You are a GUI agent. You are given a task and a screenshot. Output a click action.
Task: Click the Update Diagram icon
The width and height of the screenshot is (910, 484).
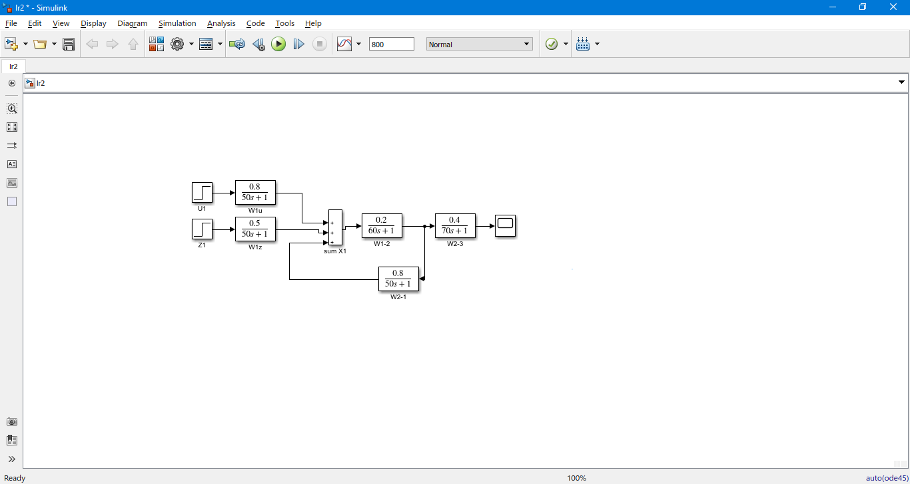point(236,45)
